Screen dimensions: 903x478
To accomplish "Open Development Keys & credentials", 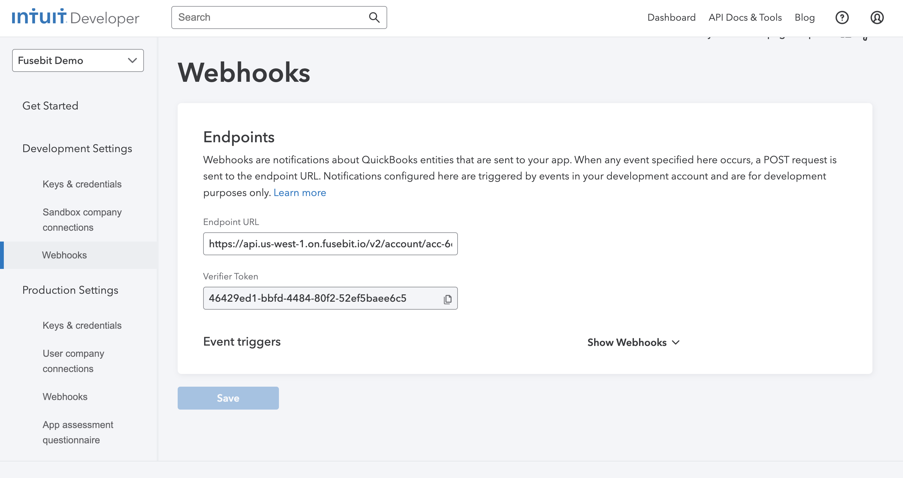I will click(82, 184).
